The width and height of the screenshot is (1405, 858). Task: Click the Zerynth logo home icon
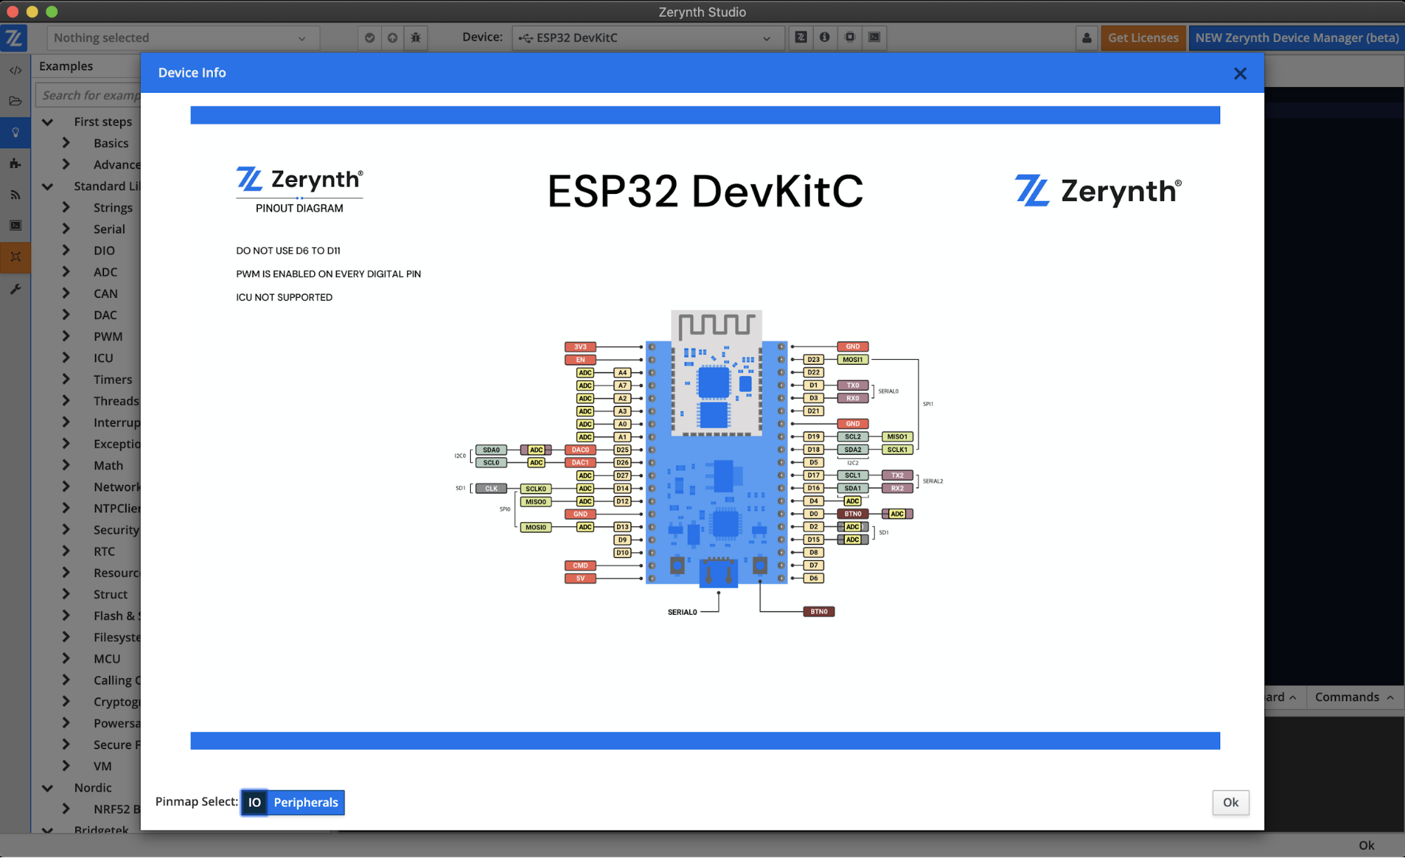click(14, 38)
